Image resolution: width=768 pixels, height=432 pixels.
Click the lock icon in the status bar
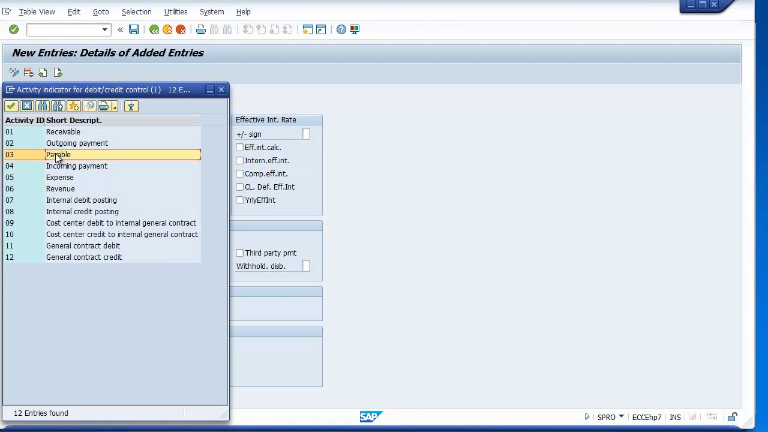[733, 417]
